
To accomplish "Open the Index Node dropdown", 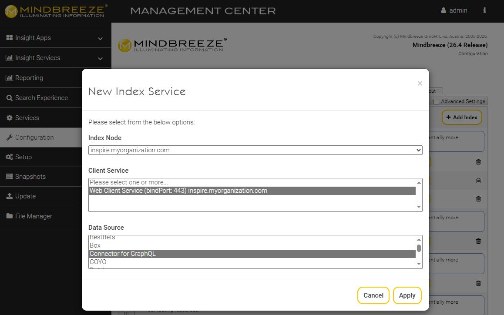I will (255, 150).
